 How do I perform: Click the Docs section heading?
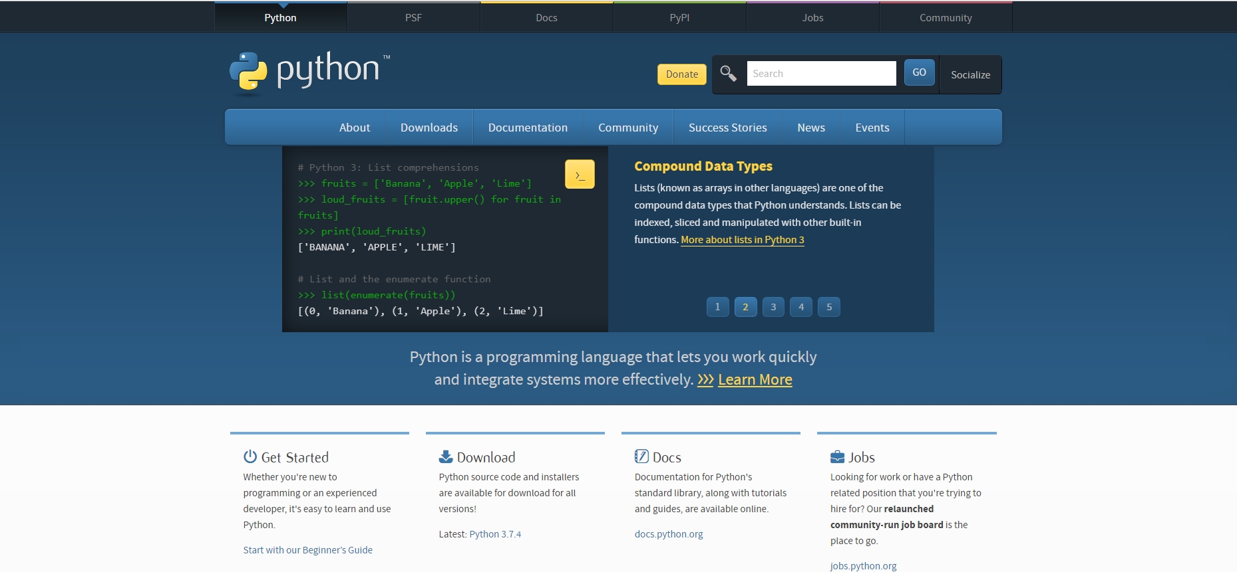coord(667,457)
